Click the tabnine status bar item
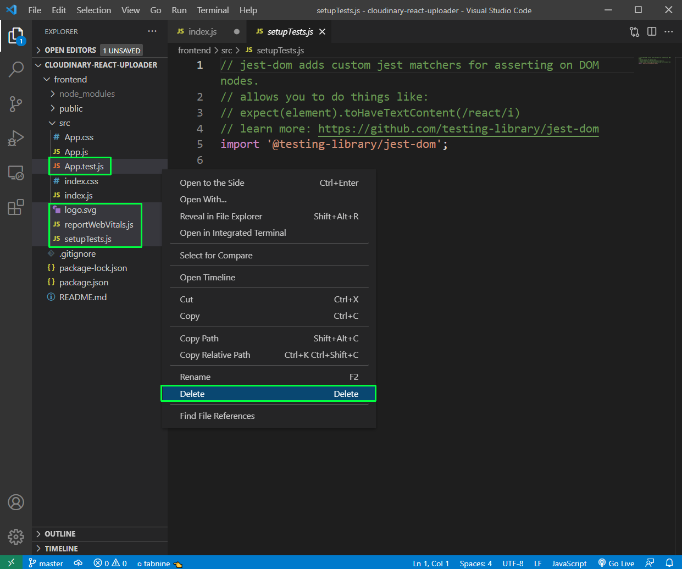682x569 pixels. 159,563
